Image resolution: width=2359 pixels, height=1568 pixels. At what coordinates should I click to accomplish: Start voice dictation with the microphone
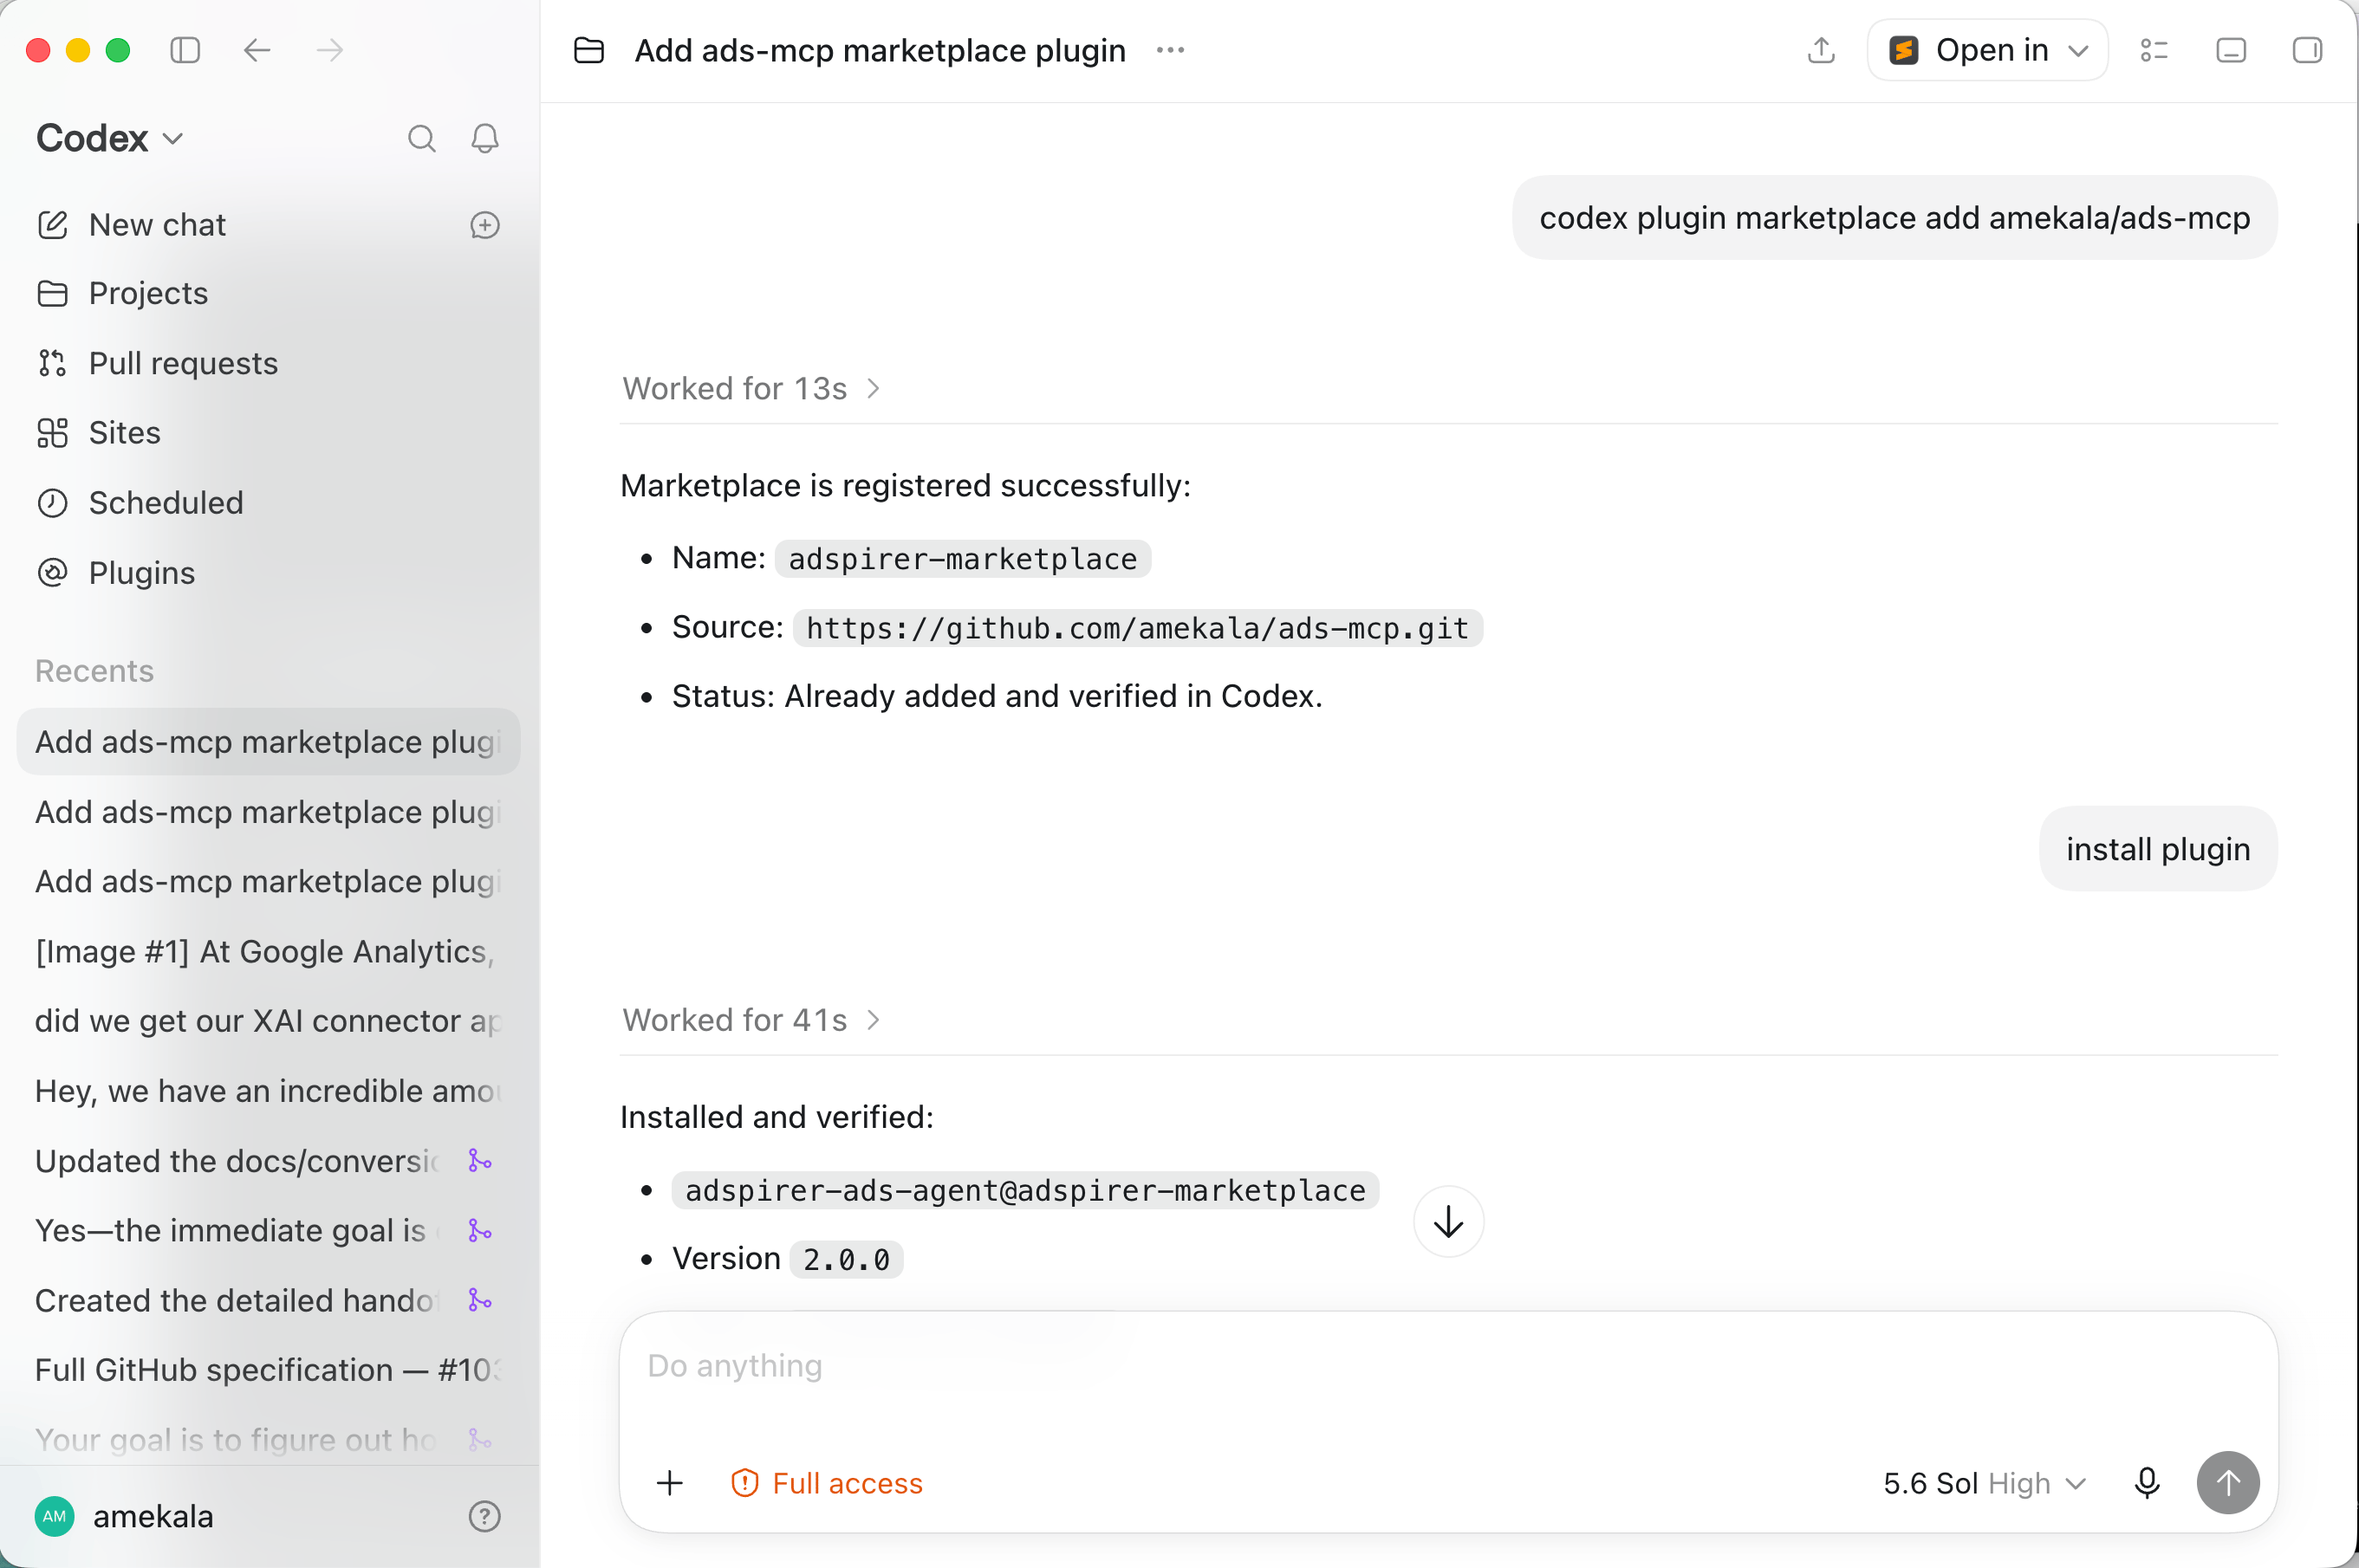[x=2147, y=1483]
